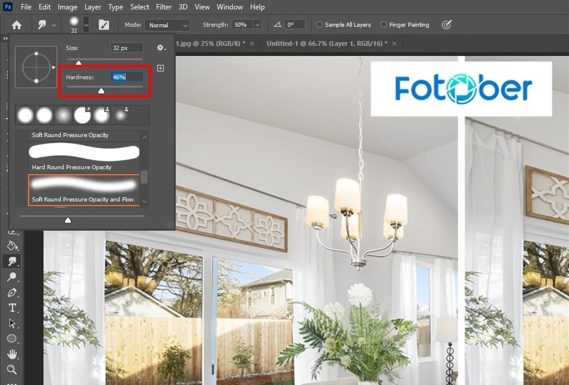Select the Paint Bucket tool
The height and width of the screenshot is (385, 569).
tap(12, 245)
